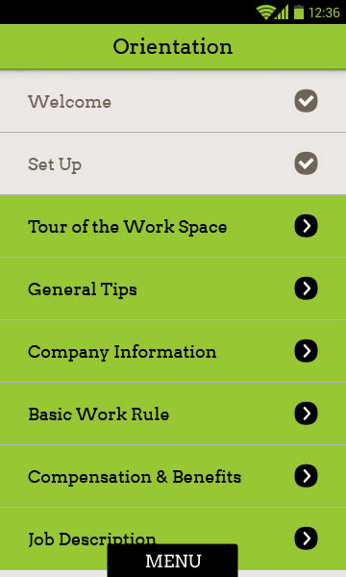
Task: Tap the clock showing 12:36
Action: 324,13
